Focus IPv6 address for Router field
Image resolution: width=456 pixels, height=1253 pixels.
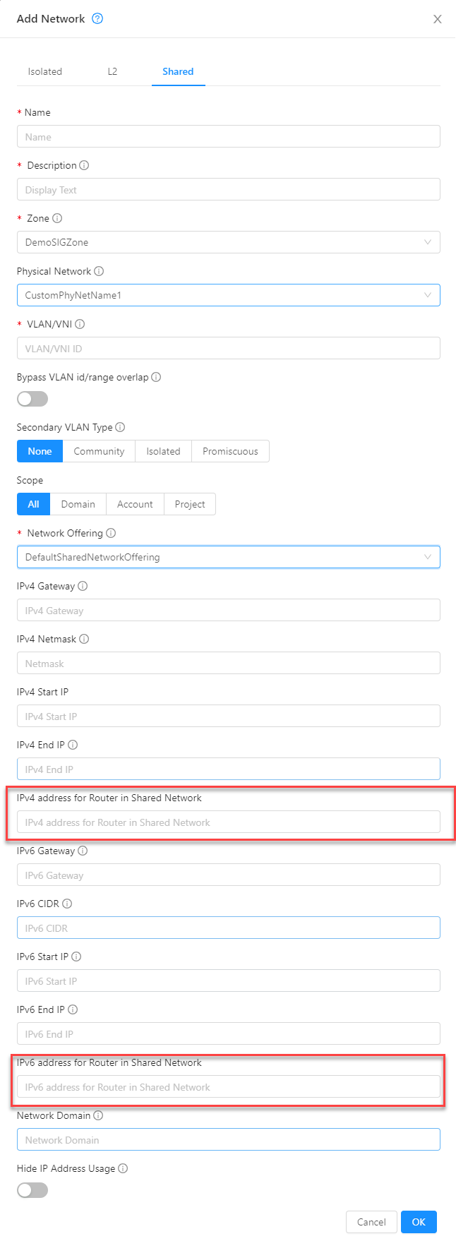pos(229,1086)
